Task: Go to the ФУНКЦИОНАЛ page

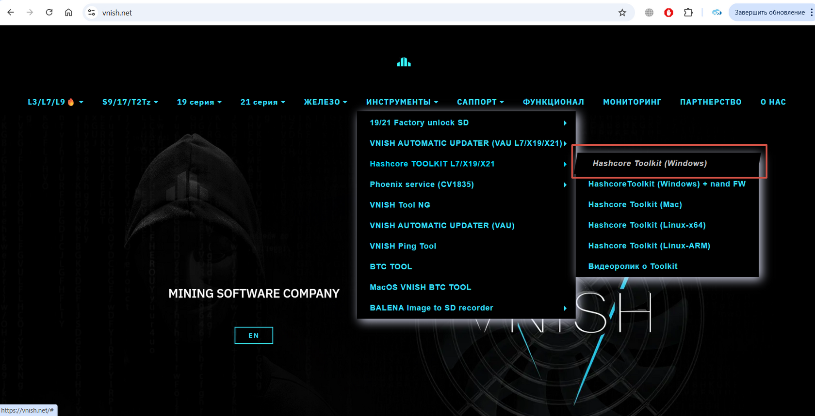Action: pos(554,102)
